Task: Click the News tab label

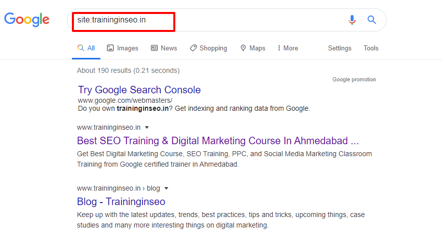Action: tap(169, 48)
